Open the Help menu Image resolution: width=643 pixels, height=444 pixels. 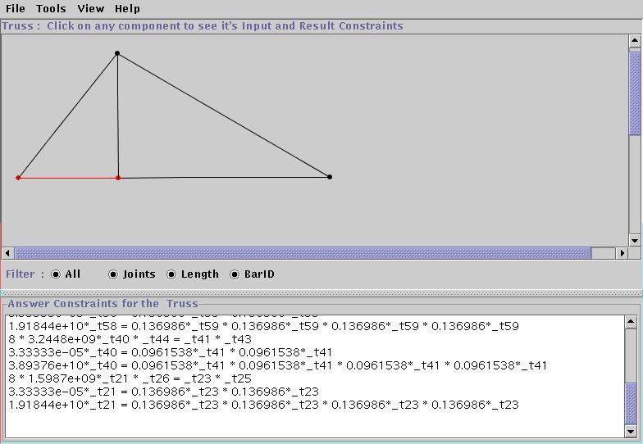pos(127,9)
